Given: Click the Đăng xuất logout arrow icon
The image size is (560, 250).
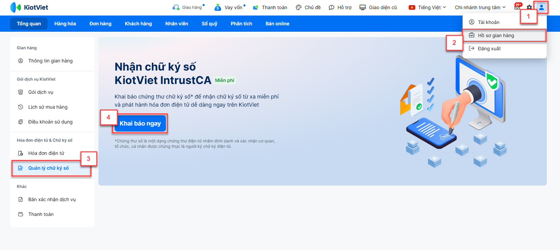Looking at the screenshot, I should click(x=472, y=48).
